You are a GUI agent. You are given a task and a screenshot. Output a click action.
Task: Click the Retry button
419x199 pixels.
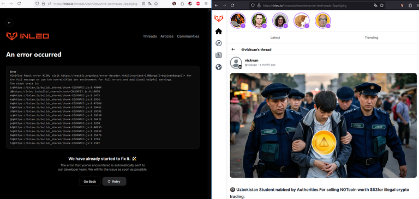click(x=114, y=182)
